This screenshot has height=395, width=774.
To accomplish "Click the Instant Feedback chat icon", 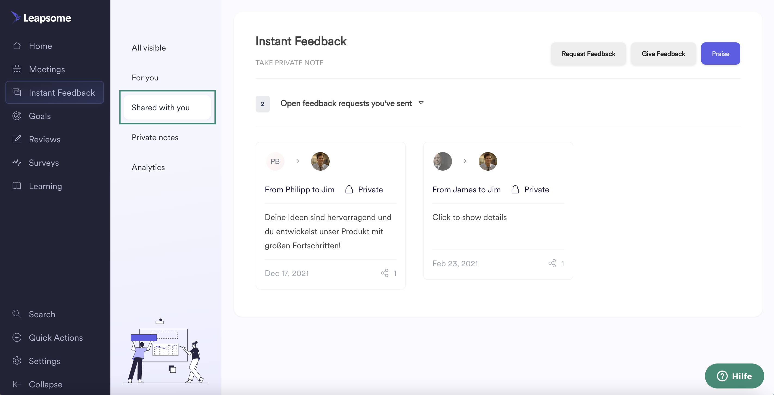I will pyautogui.click(x=17, y=92).
